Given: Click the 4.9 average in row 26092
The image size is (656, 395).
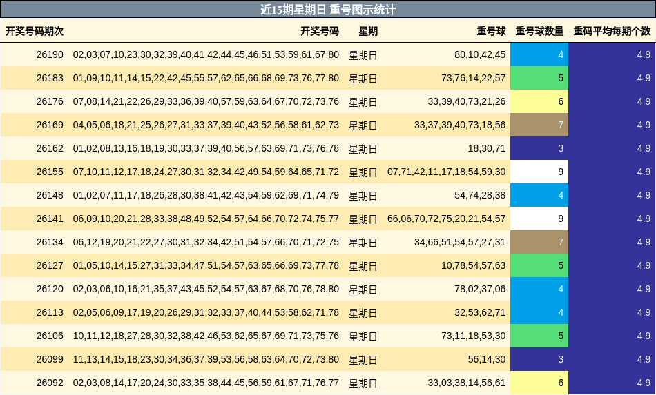Looking at the screenshot, I should click(x=644, y=383).
